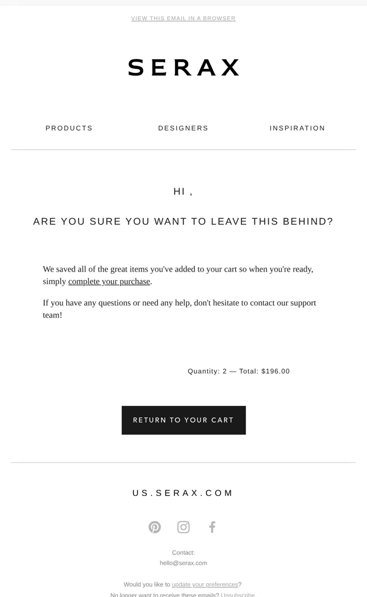Click the SERAX logo
This screenshot has height=597, width=367.
(x=183, y=67)
